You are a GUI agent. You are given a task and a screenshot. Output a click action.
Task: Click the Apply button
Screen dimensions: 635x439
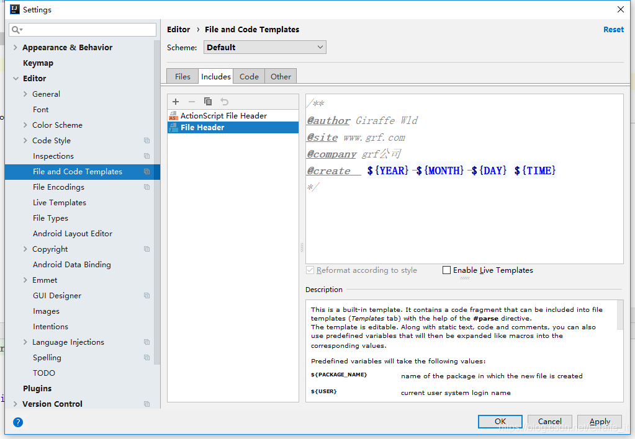tap(600, 421)
